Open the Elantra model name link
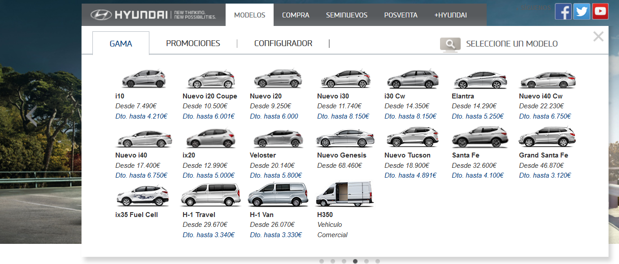Screen dimensions: 619x264 coord(463,96)
